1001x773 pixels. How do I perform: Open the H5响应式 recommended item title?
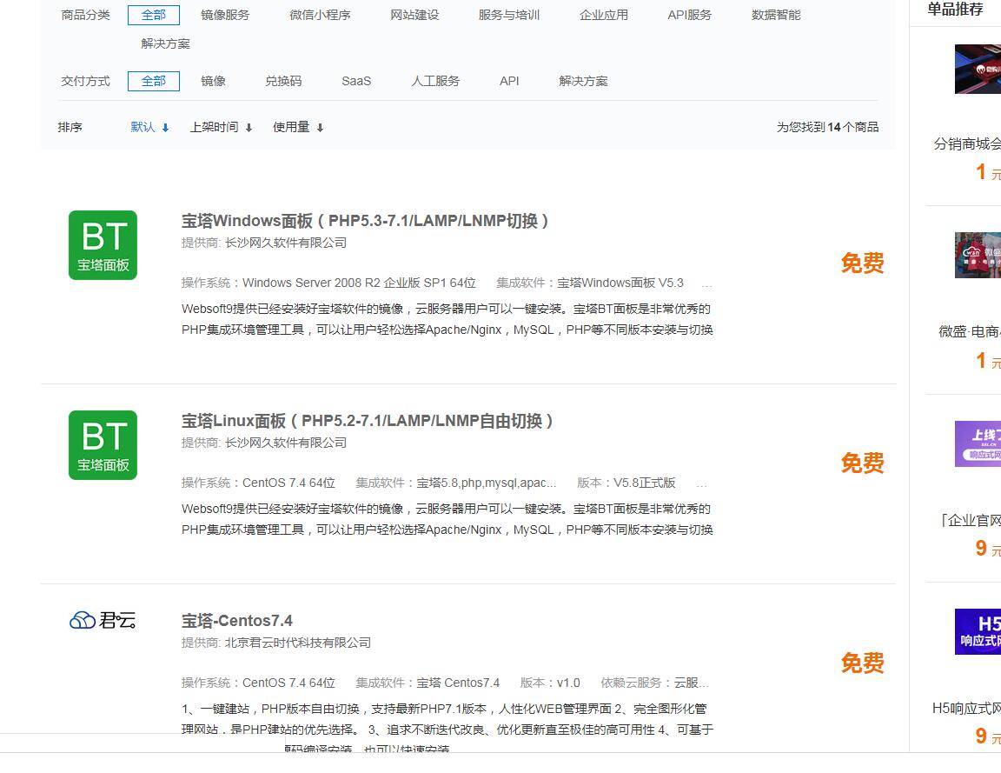966,708
